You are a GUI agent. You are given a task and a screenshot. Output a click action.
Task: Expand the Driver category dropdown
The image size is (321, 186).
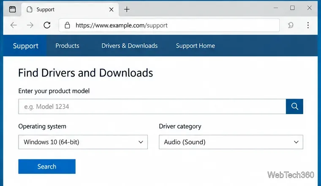point(231,142)
